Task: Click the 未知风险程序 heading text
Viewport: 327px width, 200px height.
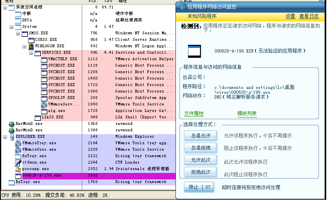Action: [x=202, y=16]
